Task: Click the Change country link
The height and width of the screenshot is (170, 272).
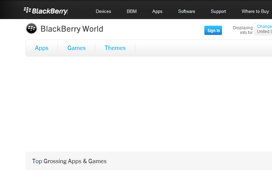Action: coord(265,27)
